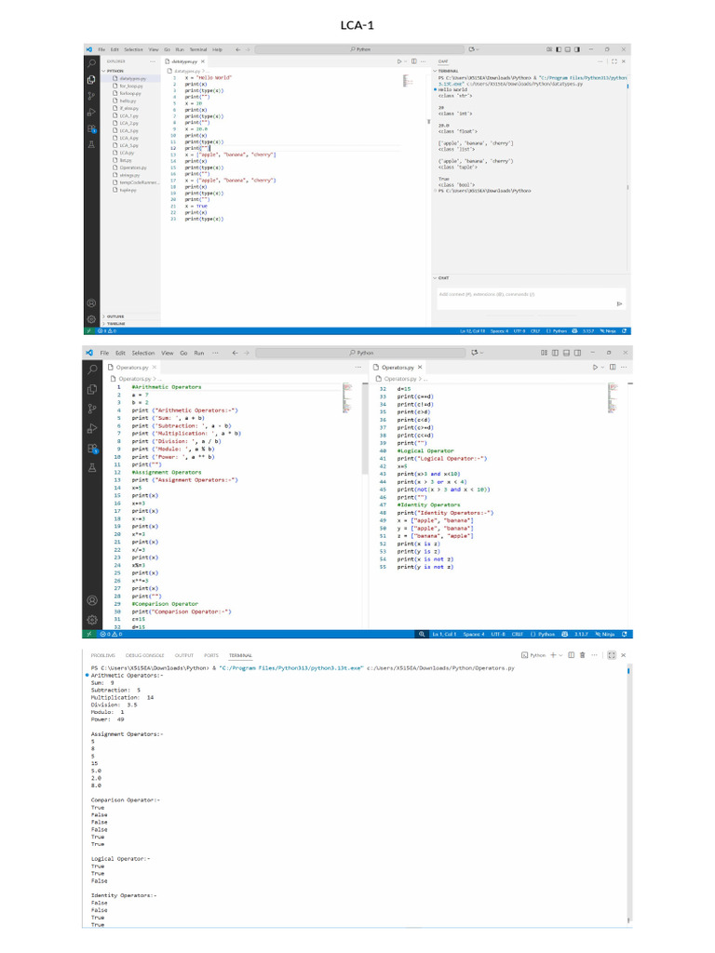
Task: Split the top window editor to the right
Action: pyautogui.click(x=414, y=61)
